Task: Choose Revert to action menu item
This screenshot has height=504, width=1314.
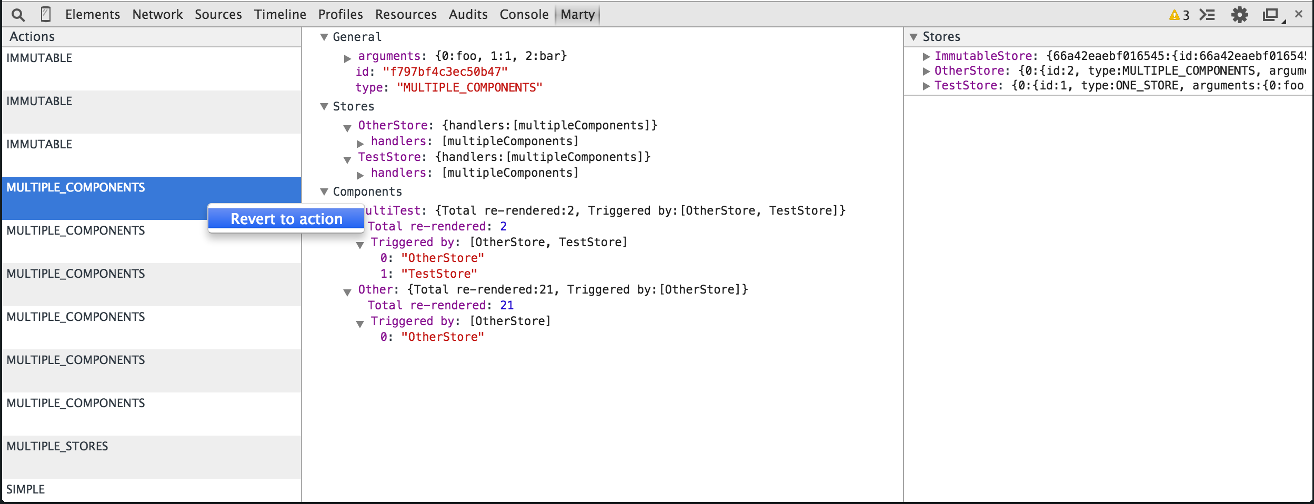Action: (286, 219)
